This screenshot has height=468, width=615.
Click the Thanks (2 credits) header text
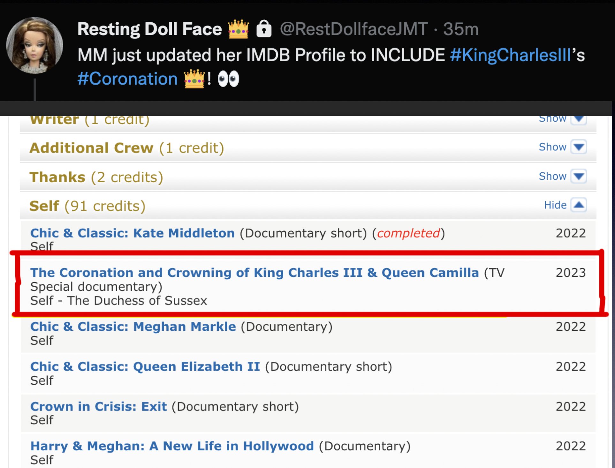coord(96,177)
